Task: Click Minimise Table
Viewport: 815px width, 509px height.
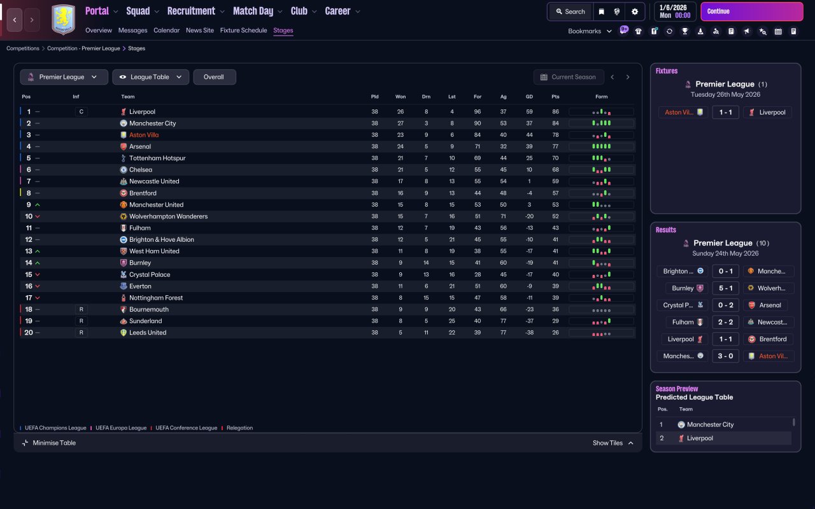Action: coord(49,443)
